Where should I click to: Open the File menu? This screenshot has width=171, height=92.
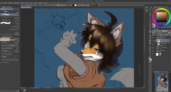2,3
